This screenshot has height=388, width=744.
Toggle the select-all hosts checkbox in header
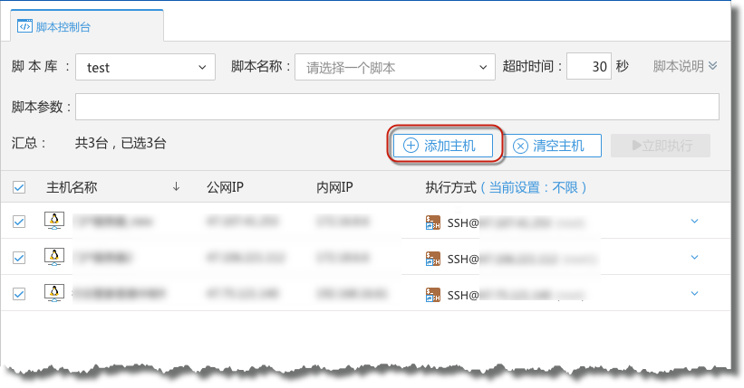19,187
